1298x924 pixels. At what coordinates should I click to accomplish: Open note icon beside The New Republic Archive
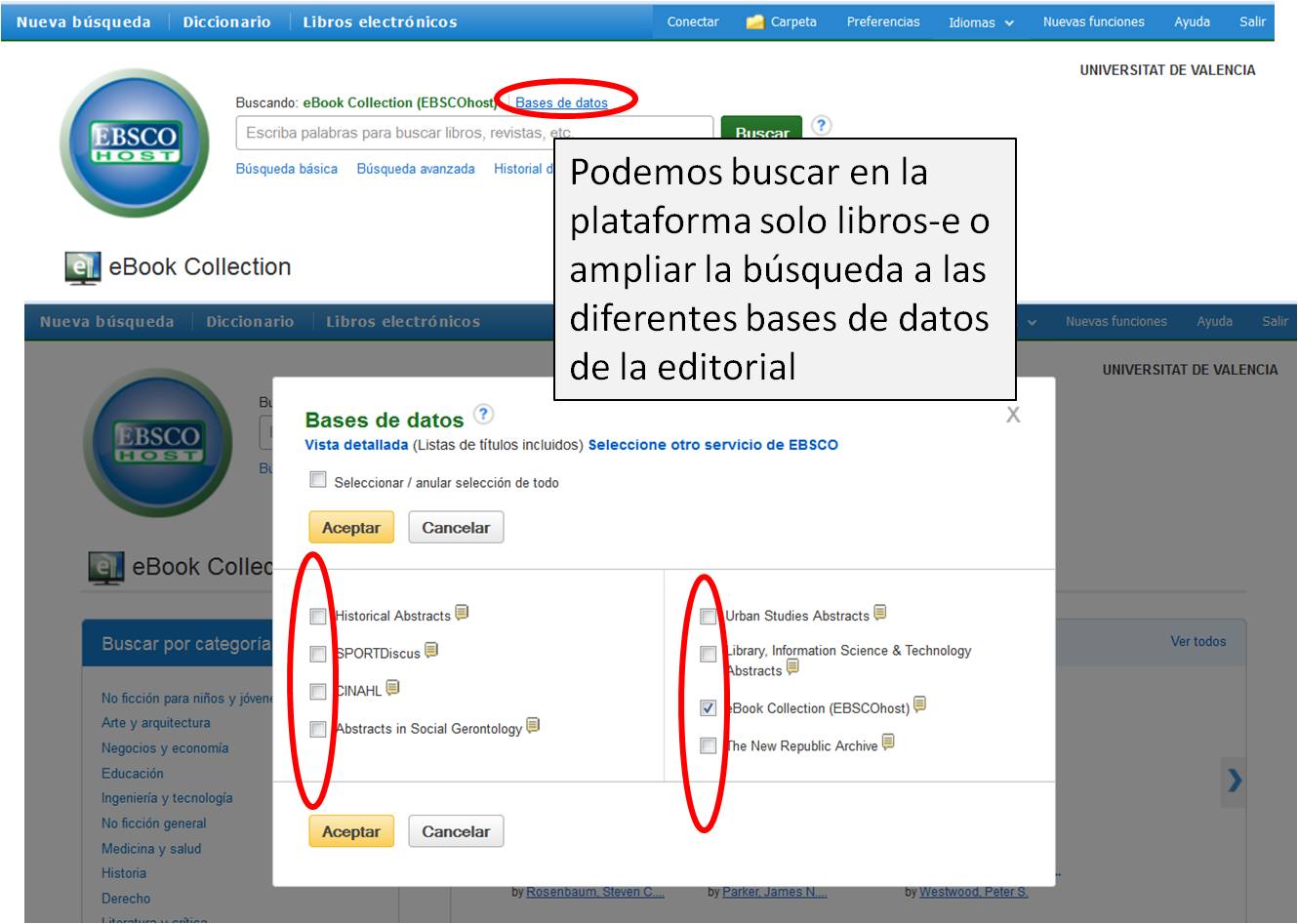click(x=887, y=743)
